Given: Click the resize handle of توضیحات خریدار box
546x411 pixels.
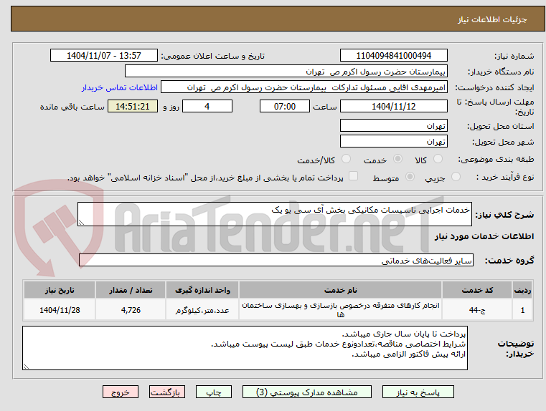Looking at the screenshot, I should 26,366.
